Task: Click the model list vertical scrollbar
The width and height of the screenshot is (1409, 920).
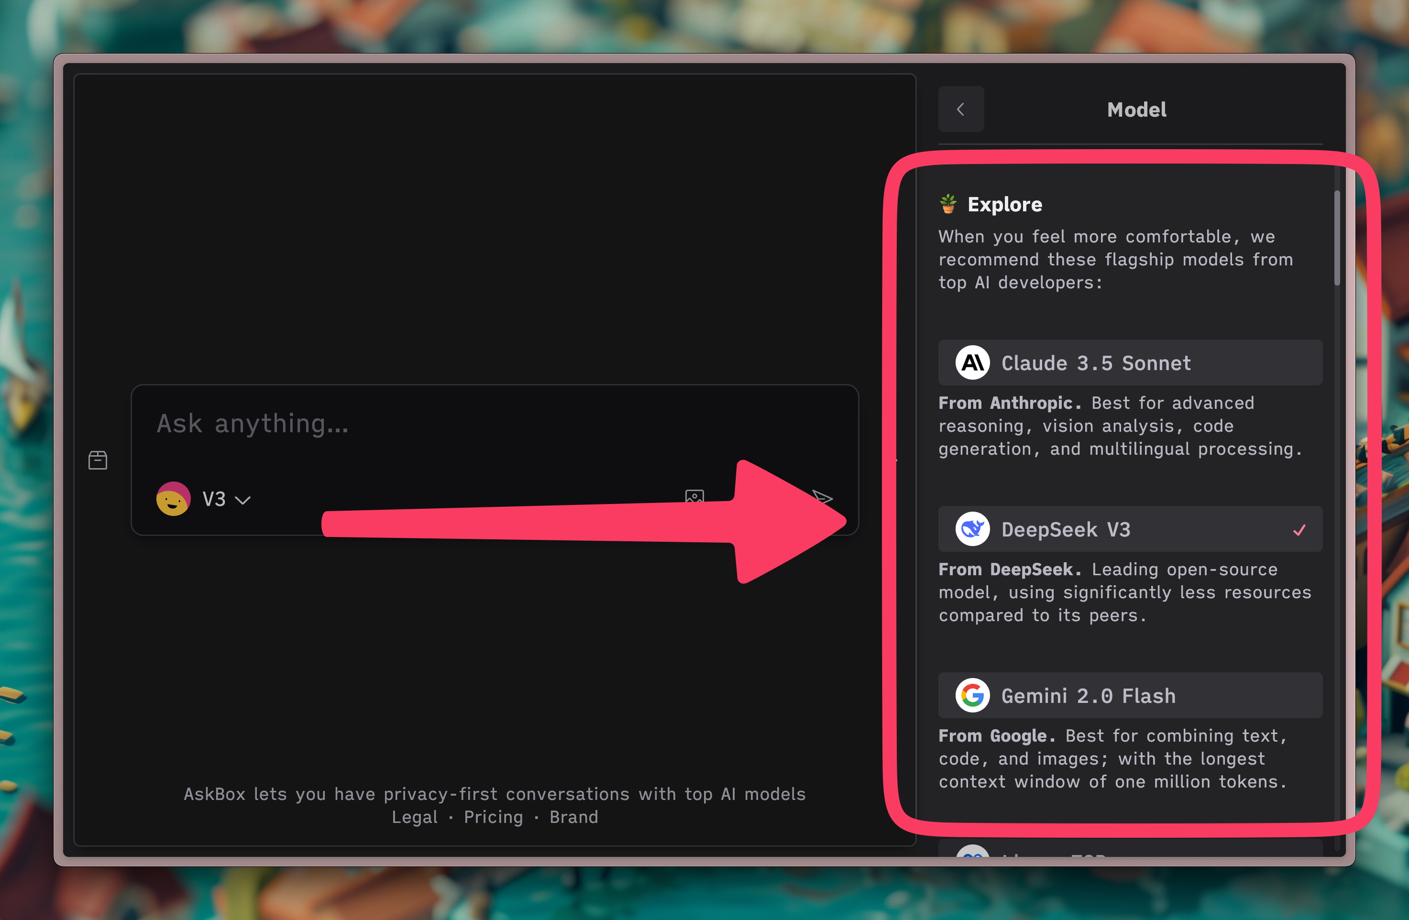Action: (x=1337, y=238)
